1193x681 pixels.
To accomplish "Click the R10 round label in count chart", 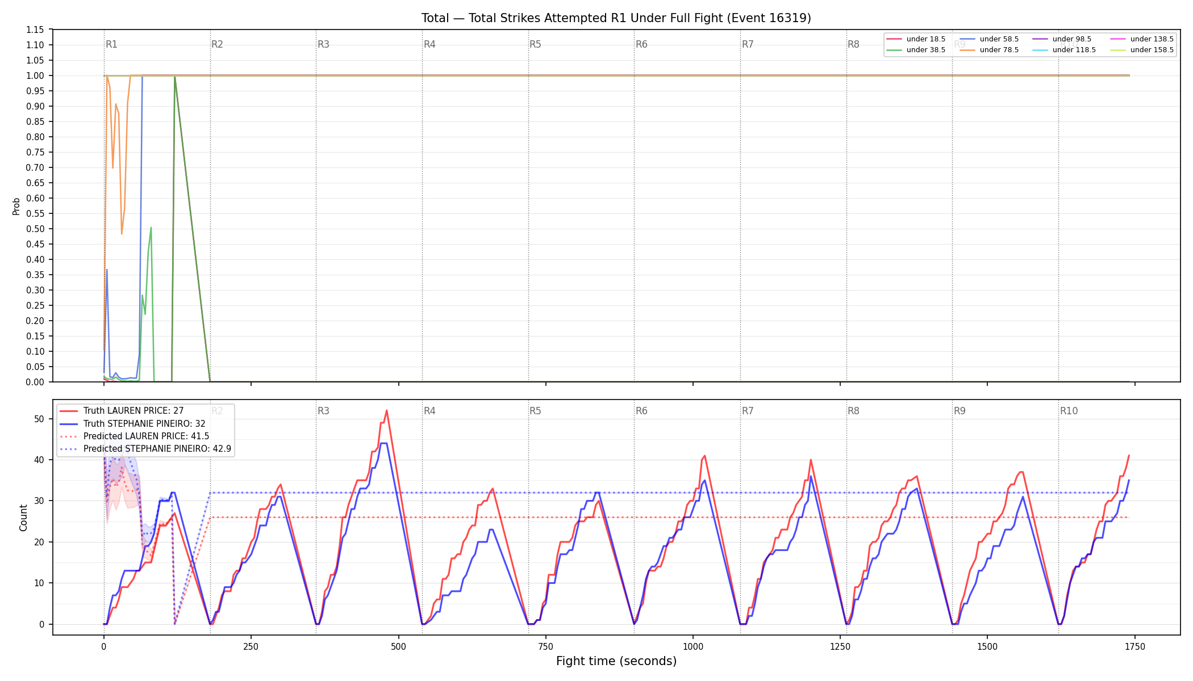I will point(1069,411).
